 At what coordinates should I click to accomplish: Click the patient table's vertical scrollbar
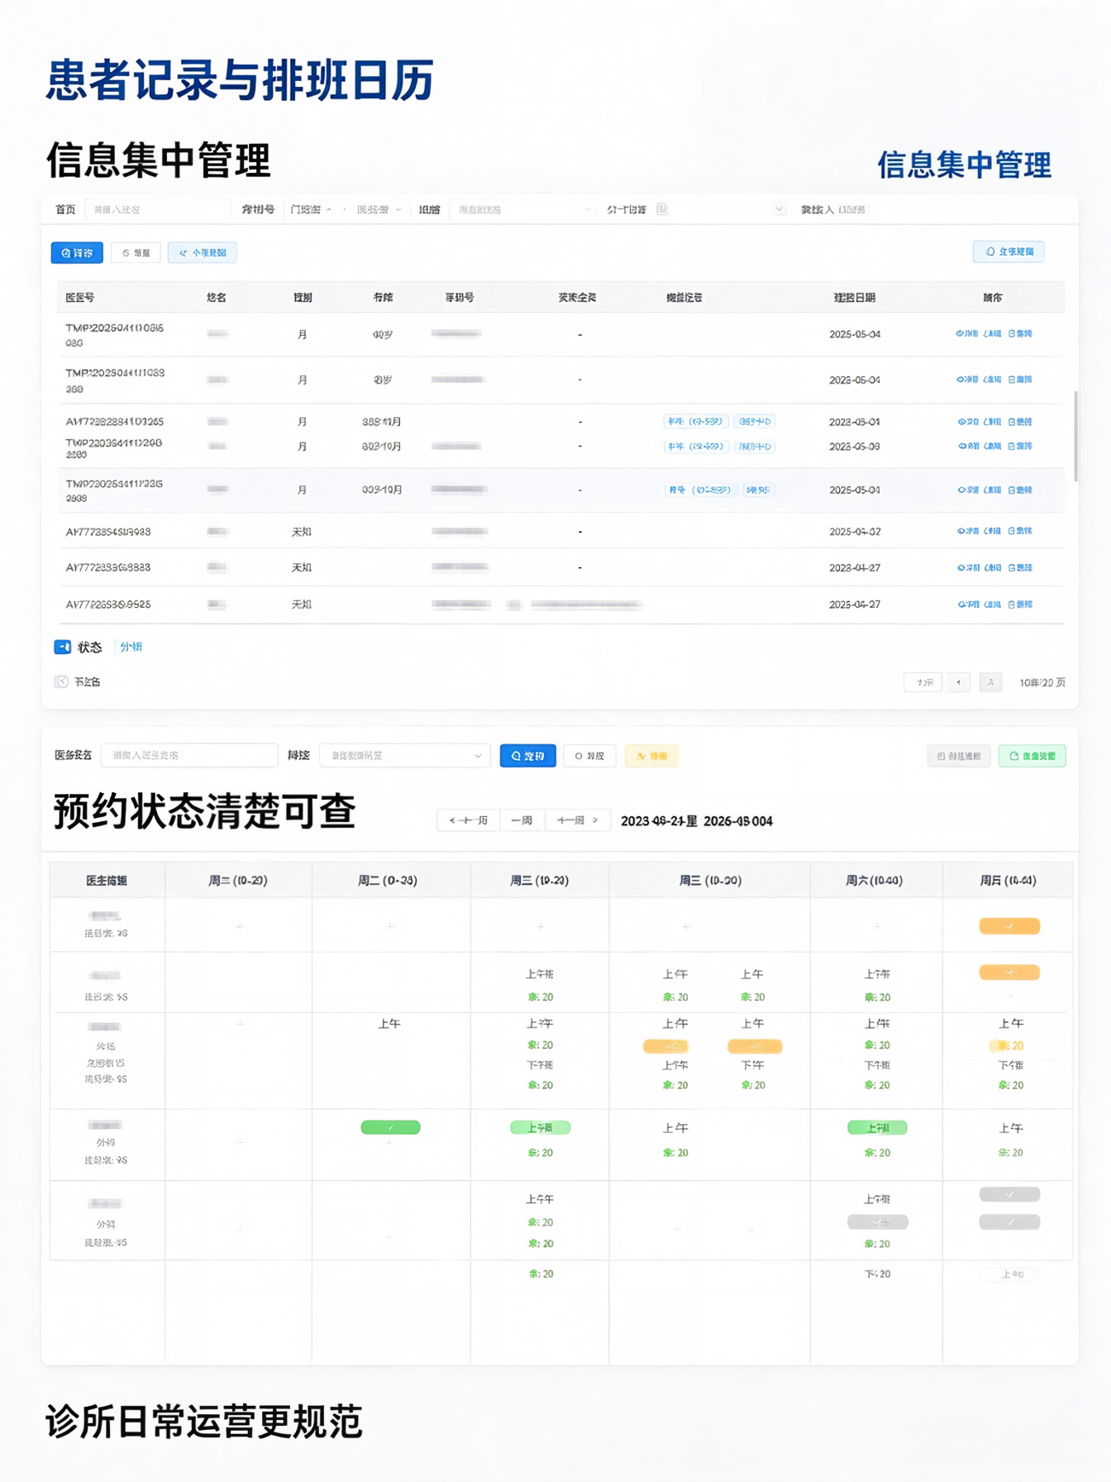point(1075,437)
